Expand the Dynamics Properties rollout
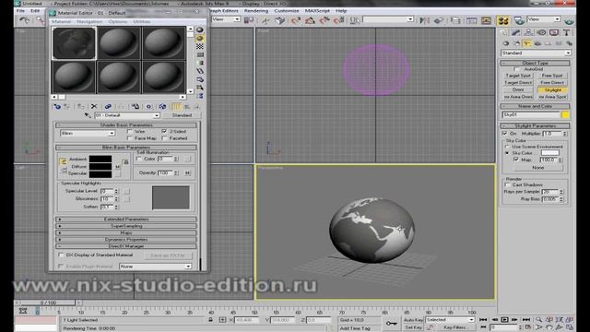The height and width of the screenshot is (332, 590). tap(126, 240)
